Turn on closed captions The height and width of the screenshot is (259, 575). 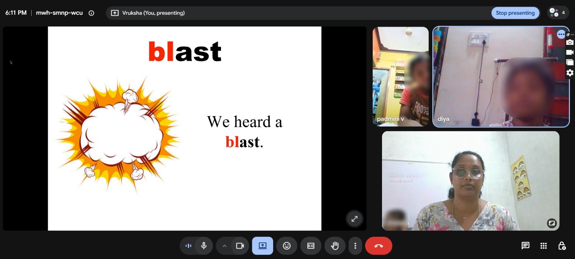click(311, 246)
